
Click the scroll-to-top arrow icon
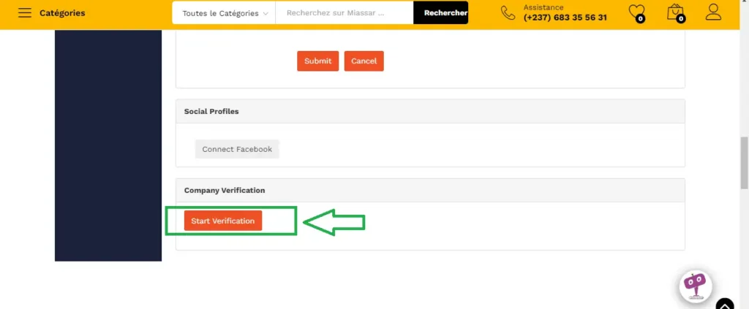pos(724,304)
